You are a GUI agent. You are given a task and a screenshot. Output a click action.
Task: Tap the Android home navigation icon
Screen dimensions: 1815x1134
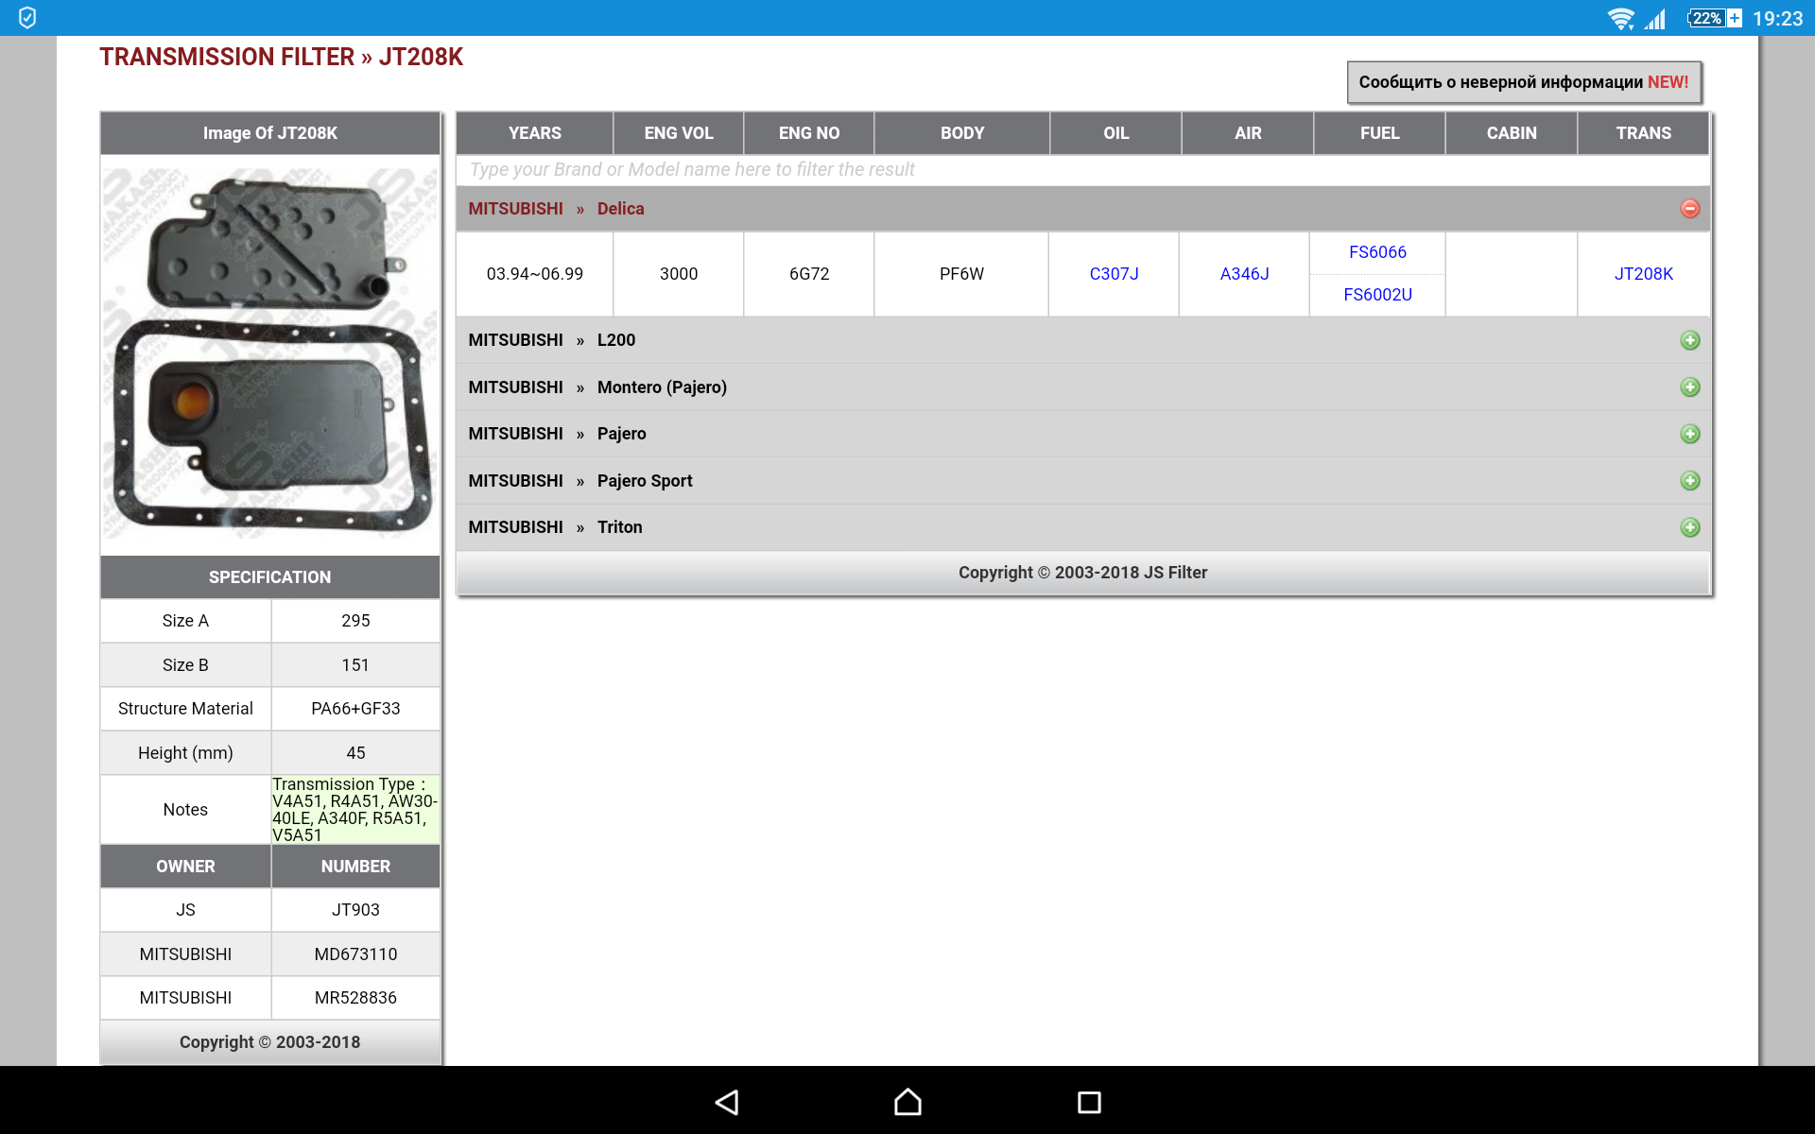point(907,1102)
